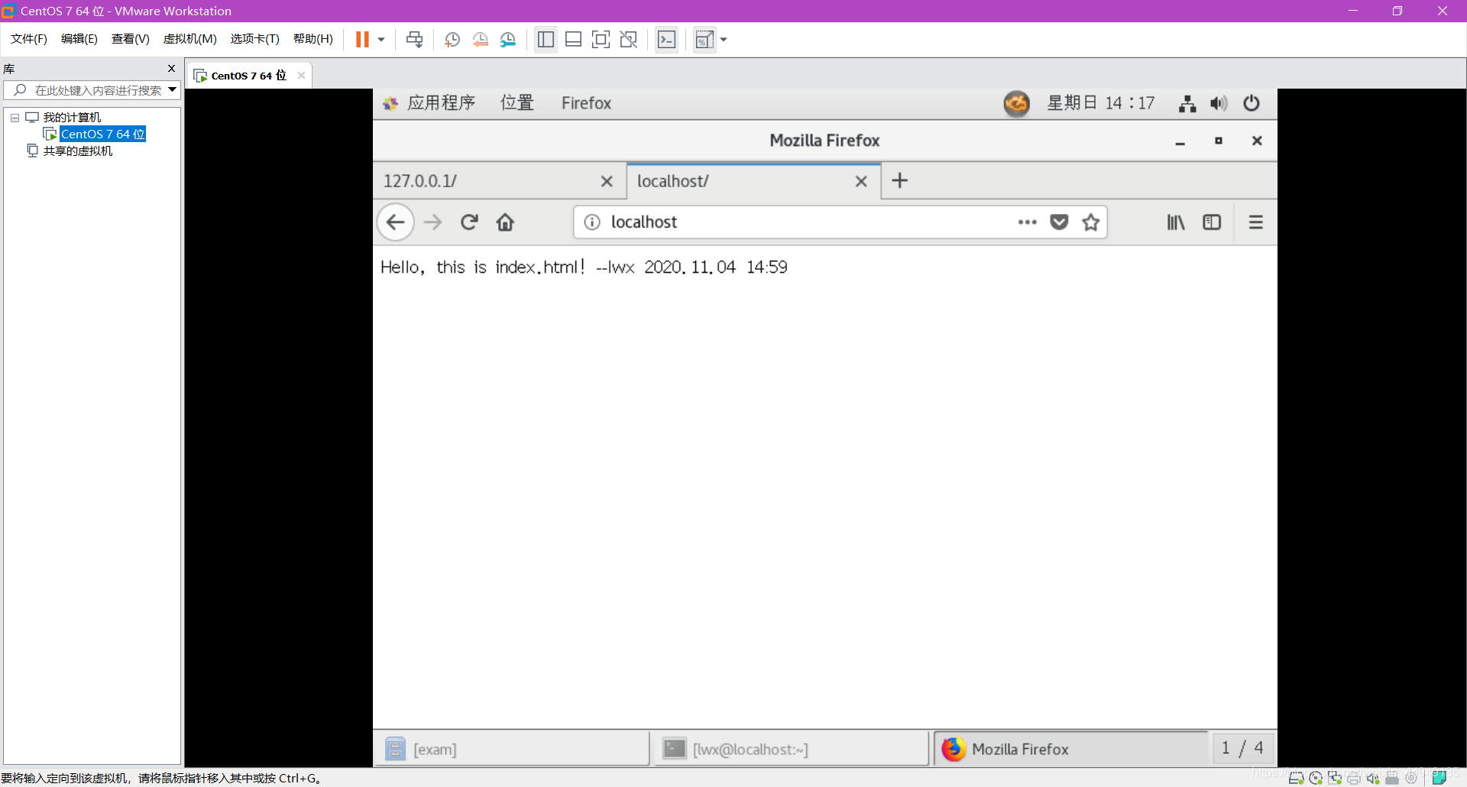The width and height of the screenshot is (1467, 787).
Task: Toggle the thumbnail bar view
Action: pos(573,40)
